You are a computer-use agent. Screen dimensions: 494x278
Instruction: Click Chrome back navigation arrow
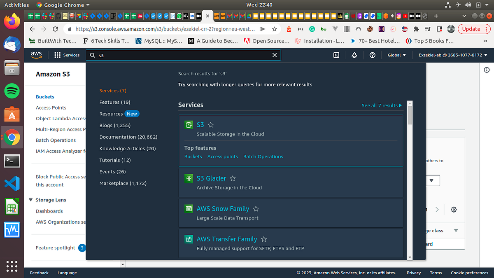33,29
